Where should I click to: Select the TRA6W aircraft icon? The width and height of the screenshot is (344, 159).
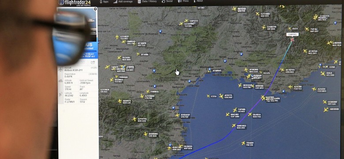click(243, 143)
